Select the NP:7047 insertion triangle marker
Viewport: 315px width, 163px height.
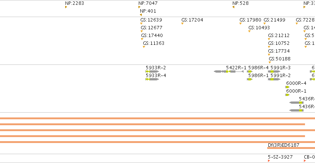click(139, 7)
